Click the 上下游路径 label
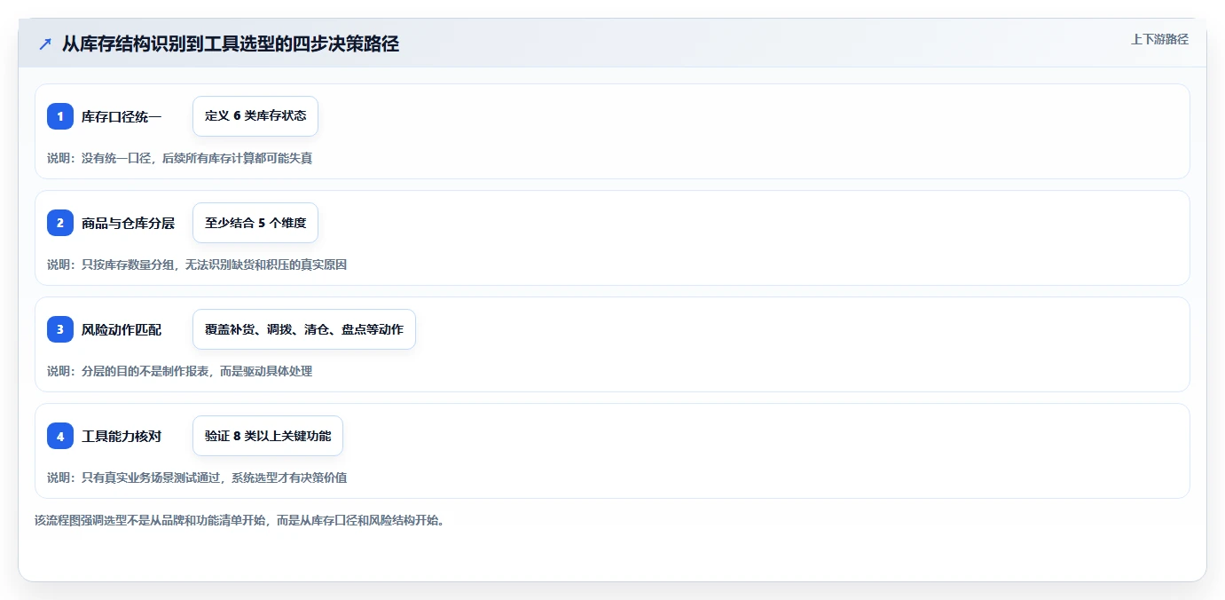1225x600 pixels. [x=1159, y=39]
